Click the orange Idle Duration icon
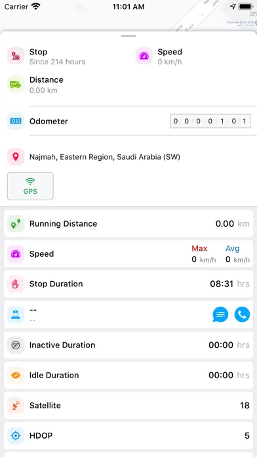This screenshot has width=257, height=457. click(x=16, y=375)
